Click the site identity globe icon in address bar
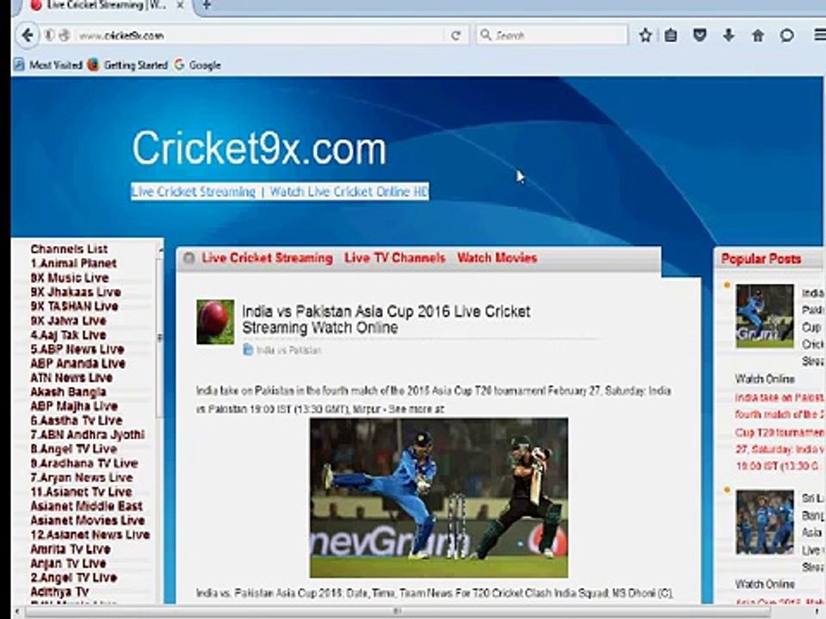 65,35
